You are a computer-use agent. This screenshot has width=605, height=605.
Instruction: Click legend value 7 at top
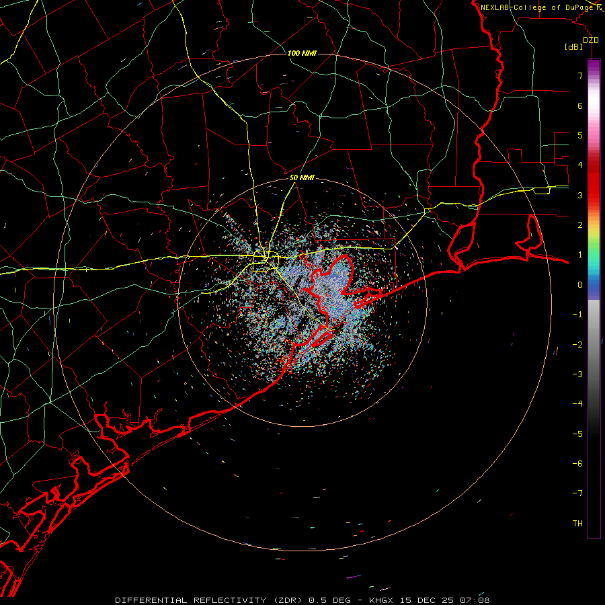tap(580, 75)
